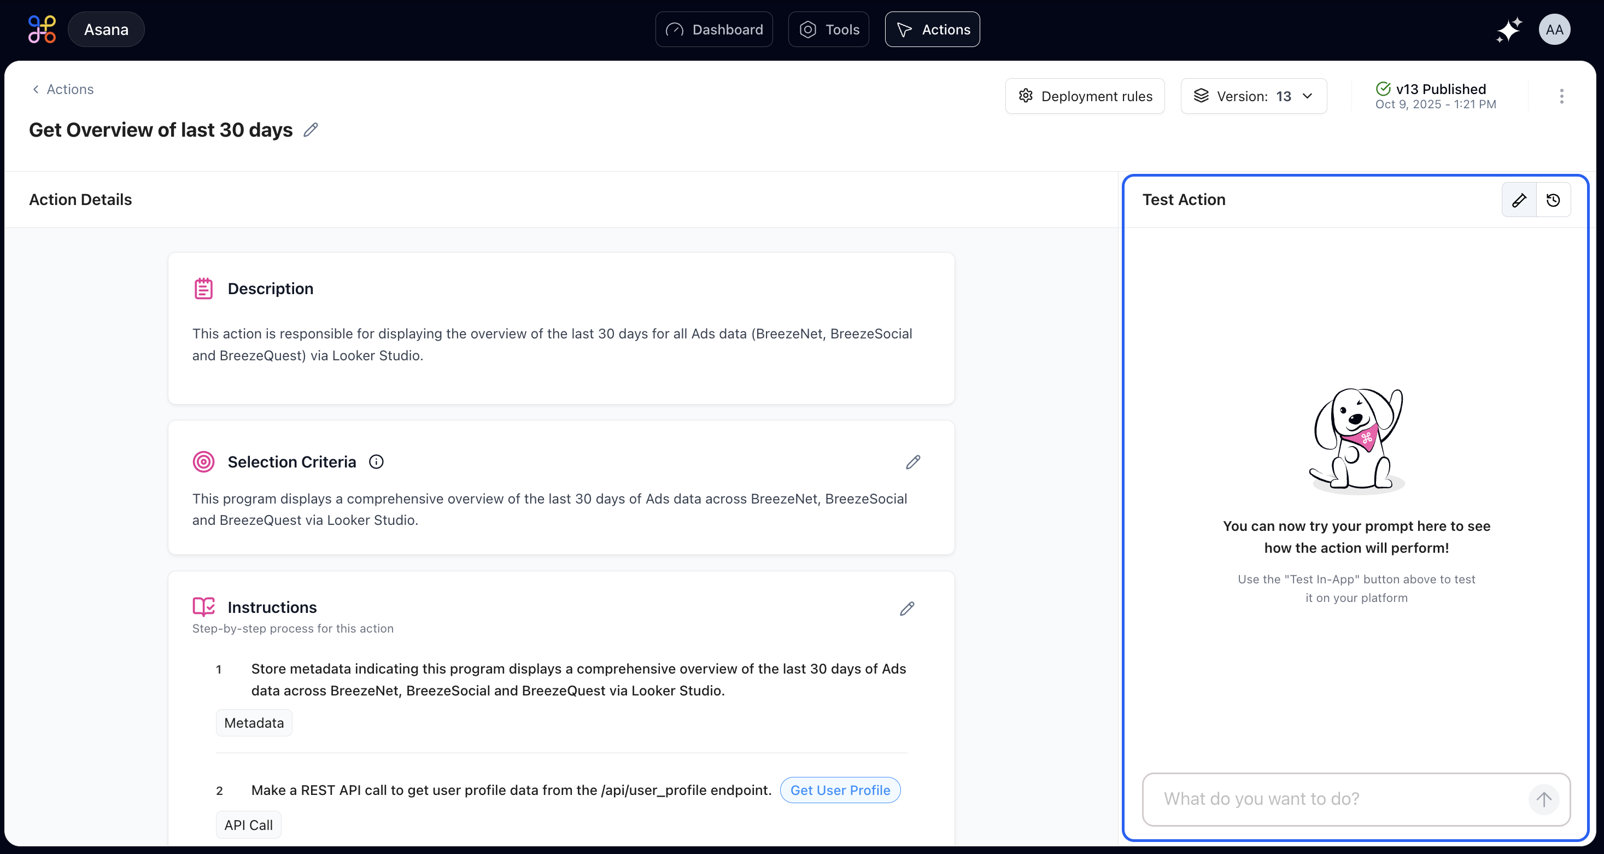Click the AA user avatar

pyautogui.click(x=1554, y=30)
